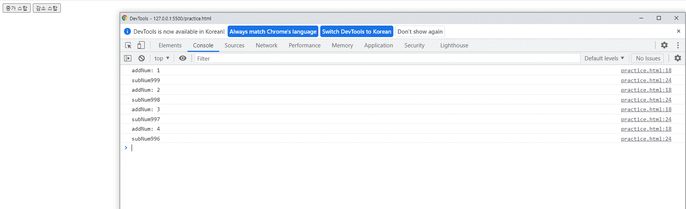Open the Lighthouse tab
The height and width of the screenshot is (209, 686).
coord(454,45)
